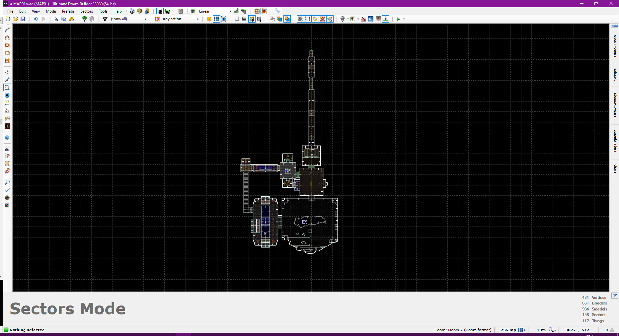Open Find and Replace mode (magnifier)
Screen dimensions: 619x336
point(7,182)
